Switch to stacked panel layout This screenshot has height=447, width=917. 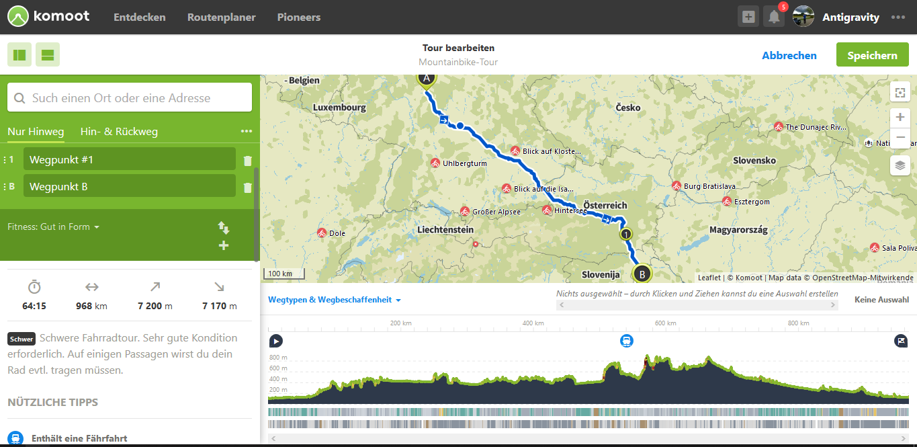coord(48,55)
